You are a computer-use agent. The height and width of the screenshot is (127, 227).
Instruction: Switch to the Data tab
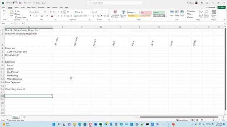[48, 7]
